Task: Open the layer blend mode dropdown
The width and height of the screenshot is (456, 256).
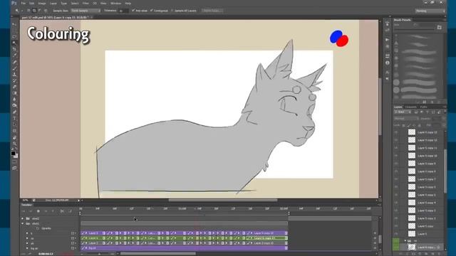Action: coord(406,119)
